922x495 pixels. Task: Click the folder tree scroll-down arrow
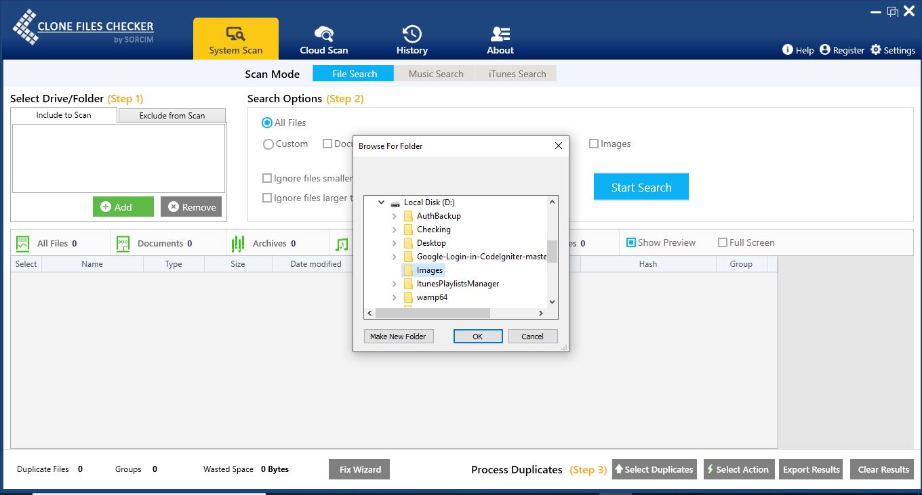(552, 302)
